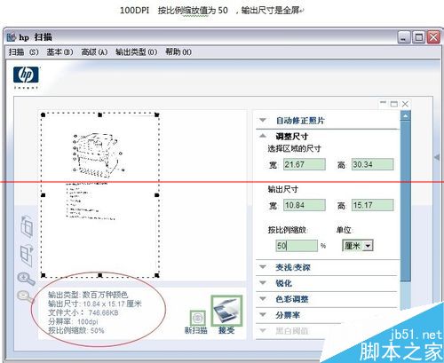Expand the 锐化 section
Screen dimensions: 444x363
coord(263,283)
